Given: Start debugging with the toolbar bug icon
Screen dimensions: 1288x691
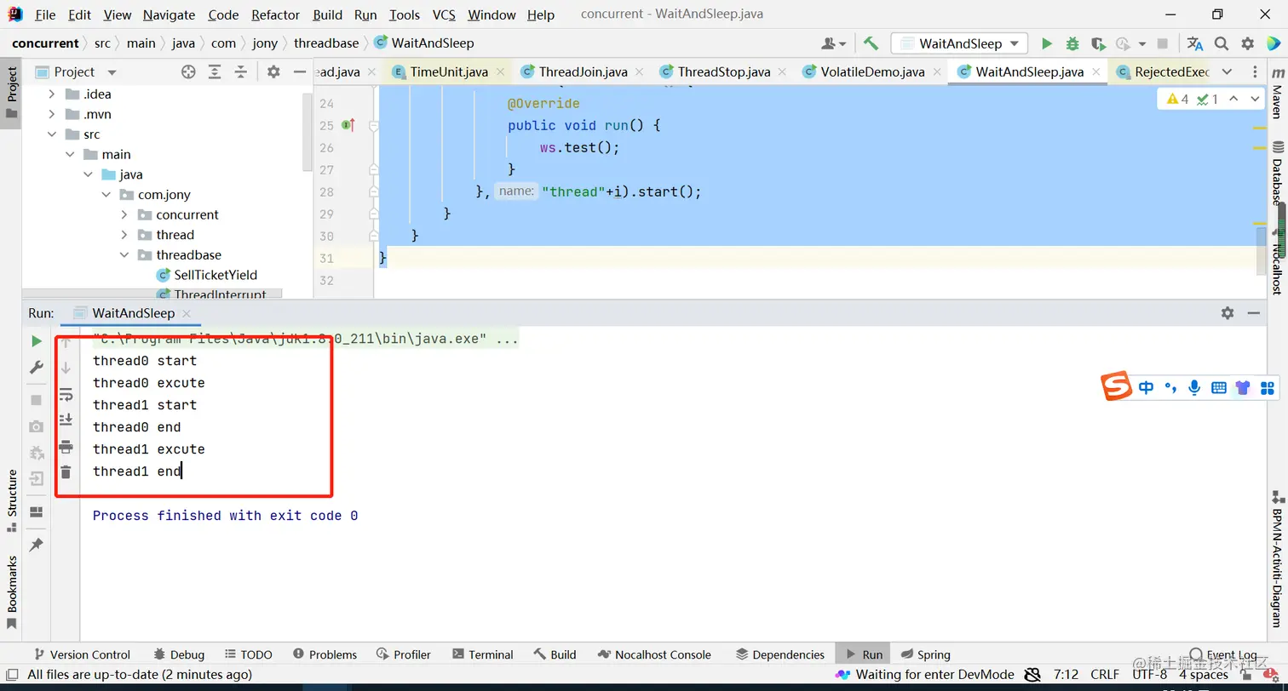Looking at the screenshot, I should click(x=1072, y=43).
